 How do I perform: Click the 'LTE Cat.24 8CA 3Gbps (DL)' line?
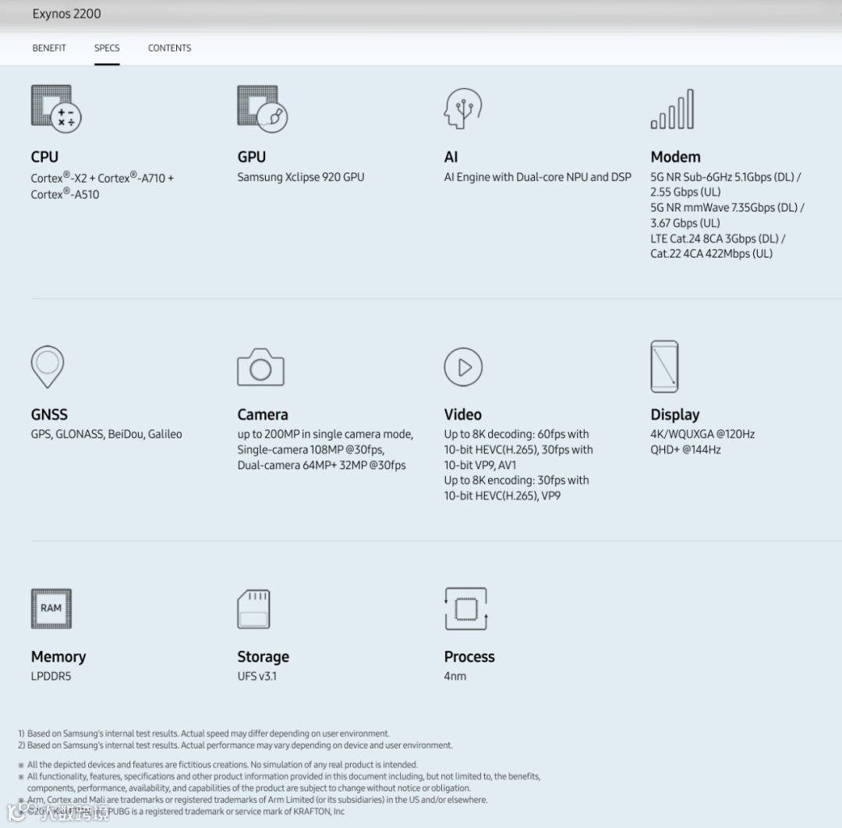click(718, 239)
